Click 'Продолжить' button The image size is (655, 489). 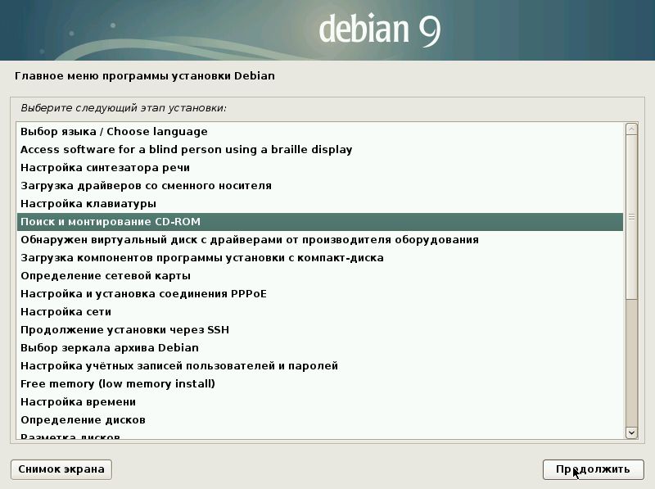[x=593, y=469]
